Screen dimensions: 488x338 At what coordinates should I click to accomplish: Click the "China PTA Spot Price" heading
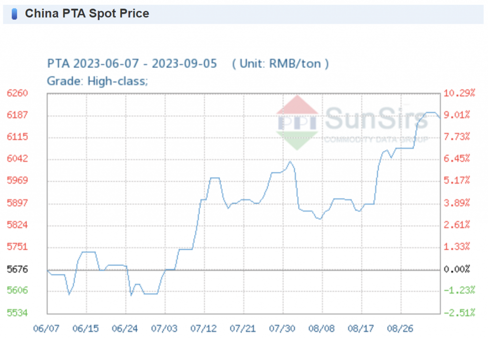coord(87,14)
